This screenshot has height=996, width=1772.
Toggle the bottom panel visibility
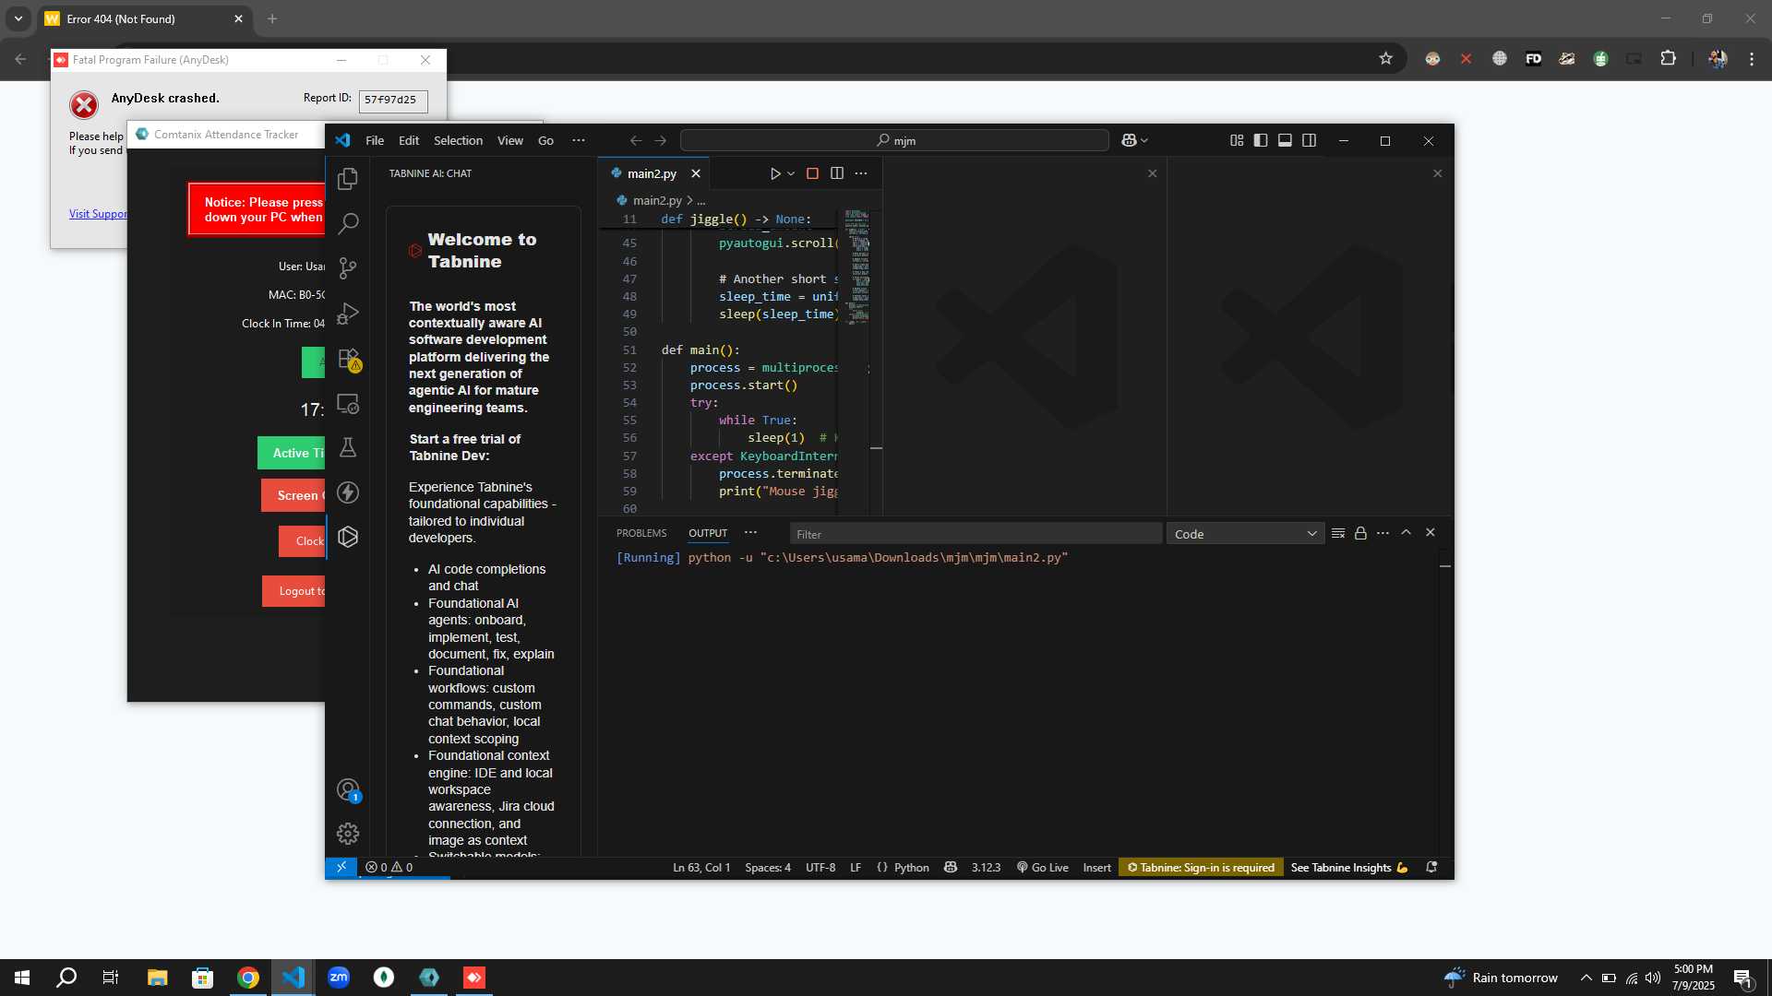click(1285, 140)
